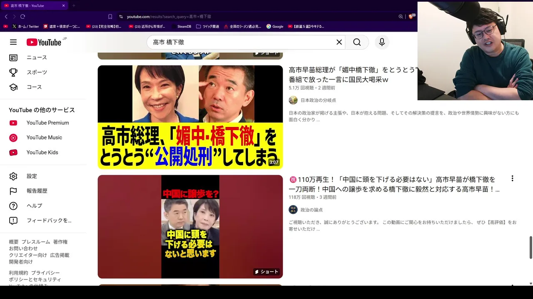The width and height of the screenshot is (533, 299).
Task: Click the ヘルプ question mark icon
Action: (x=13, y=206)
